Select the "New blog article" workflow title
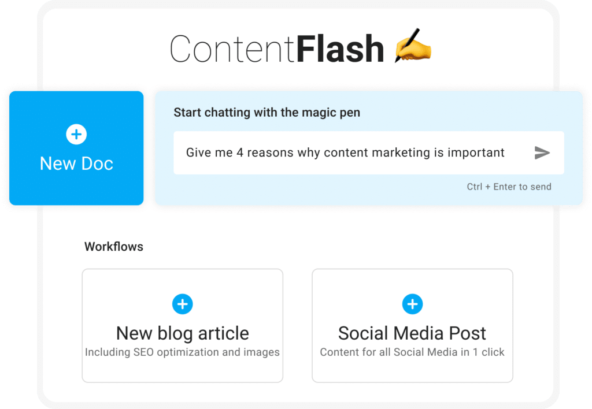 tap(182, 333)
